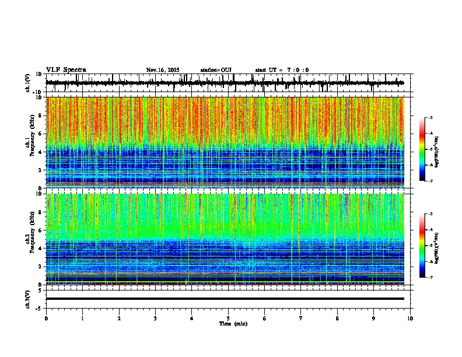This screenshot has width=462, height=357.
Task: Click the date "Nov.16, 2025" in the header
Action: click(163, 70)
